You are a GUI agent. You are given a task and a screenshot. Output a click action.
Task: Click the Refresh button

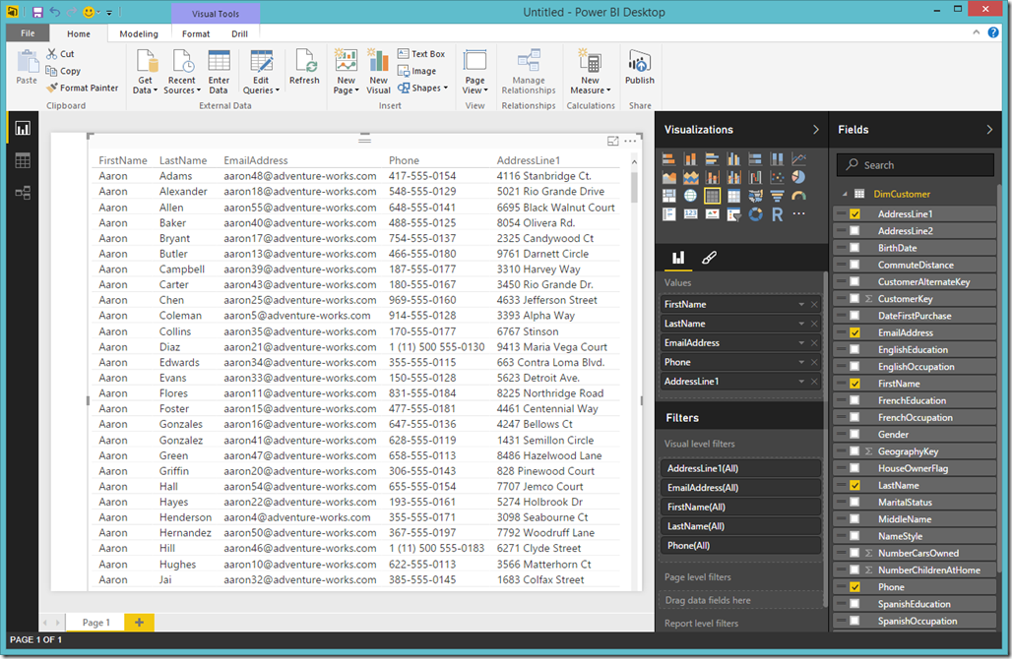tap(304, 67)
